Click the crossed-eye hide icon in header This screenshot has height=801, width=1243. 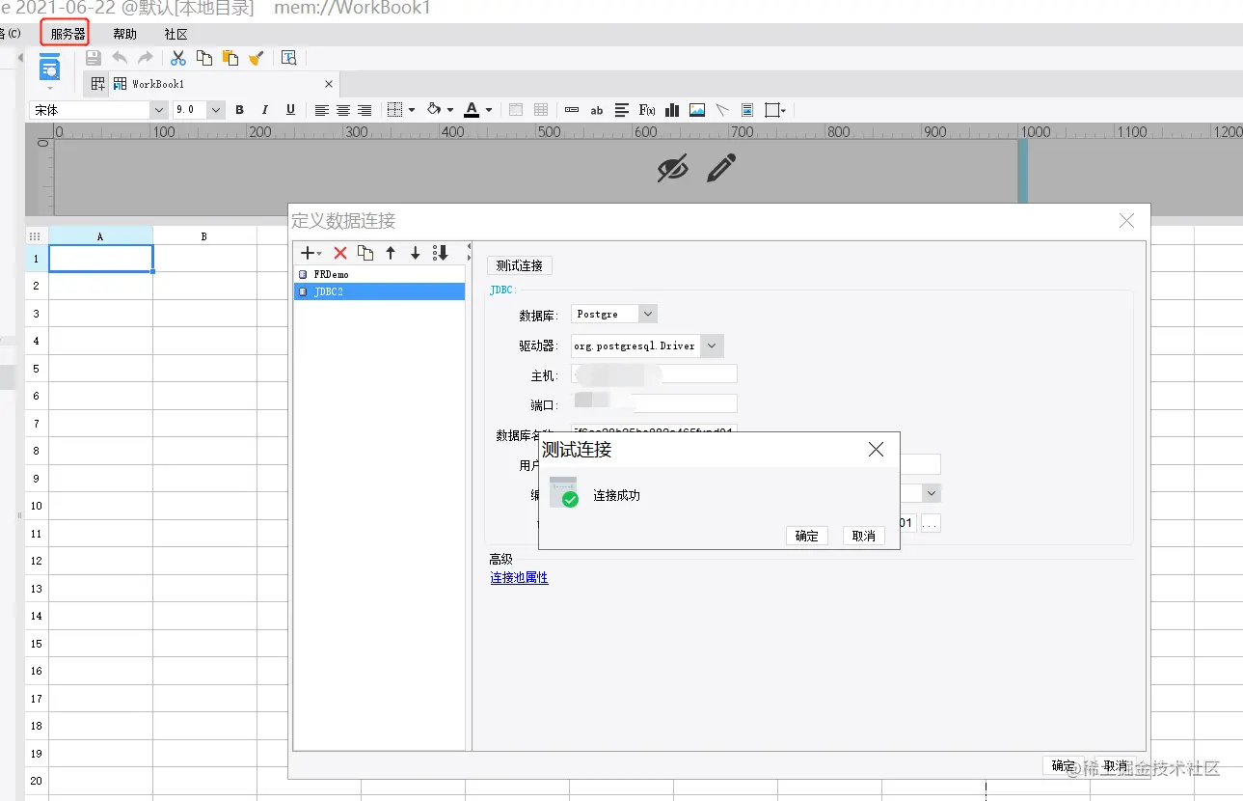click(673, 168)
